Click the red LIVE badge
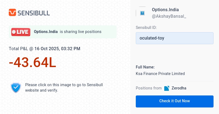The width and height of the screenshot is (219, 114). 21,32
